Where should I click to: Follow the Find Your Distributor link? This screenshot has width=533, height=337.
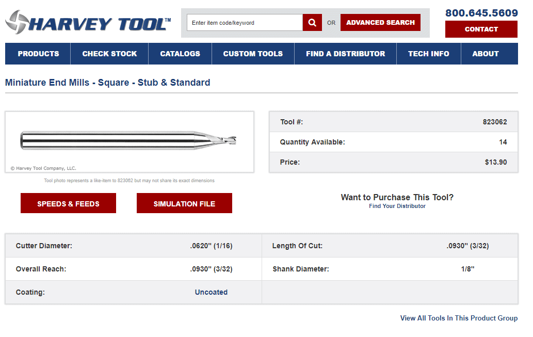pyautogui.click(x=397, y=206)
